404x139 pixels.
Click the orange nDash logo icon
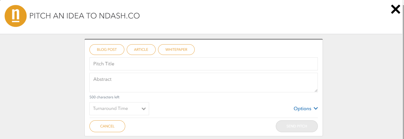tap(16, 16)
